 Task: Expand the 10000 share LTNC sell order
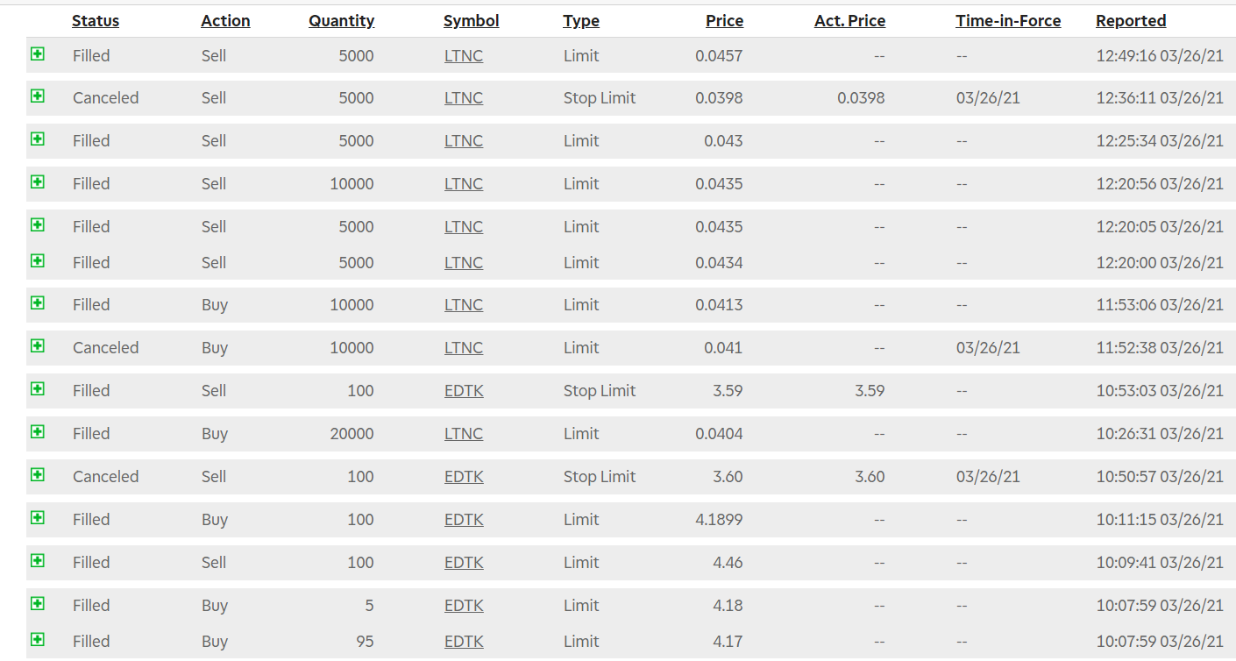38,182
